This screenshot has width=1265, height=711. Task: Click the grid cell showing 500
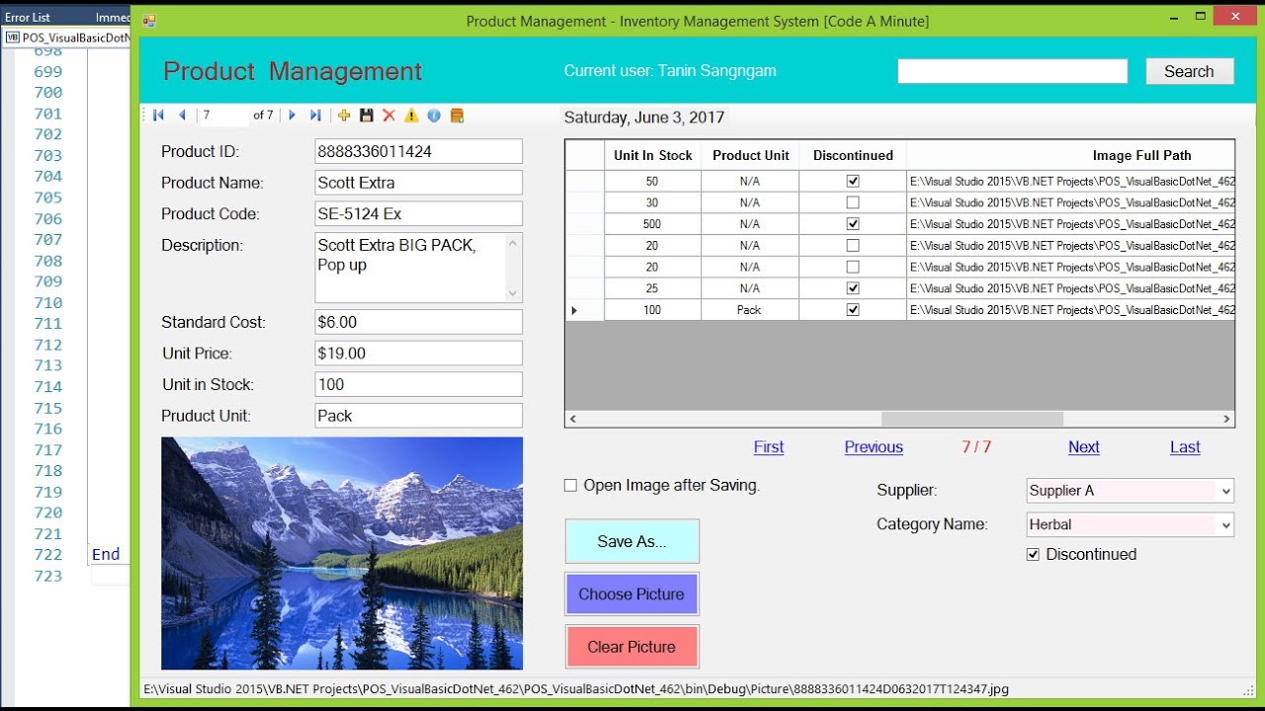click(652, 224)
